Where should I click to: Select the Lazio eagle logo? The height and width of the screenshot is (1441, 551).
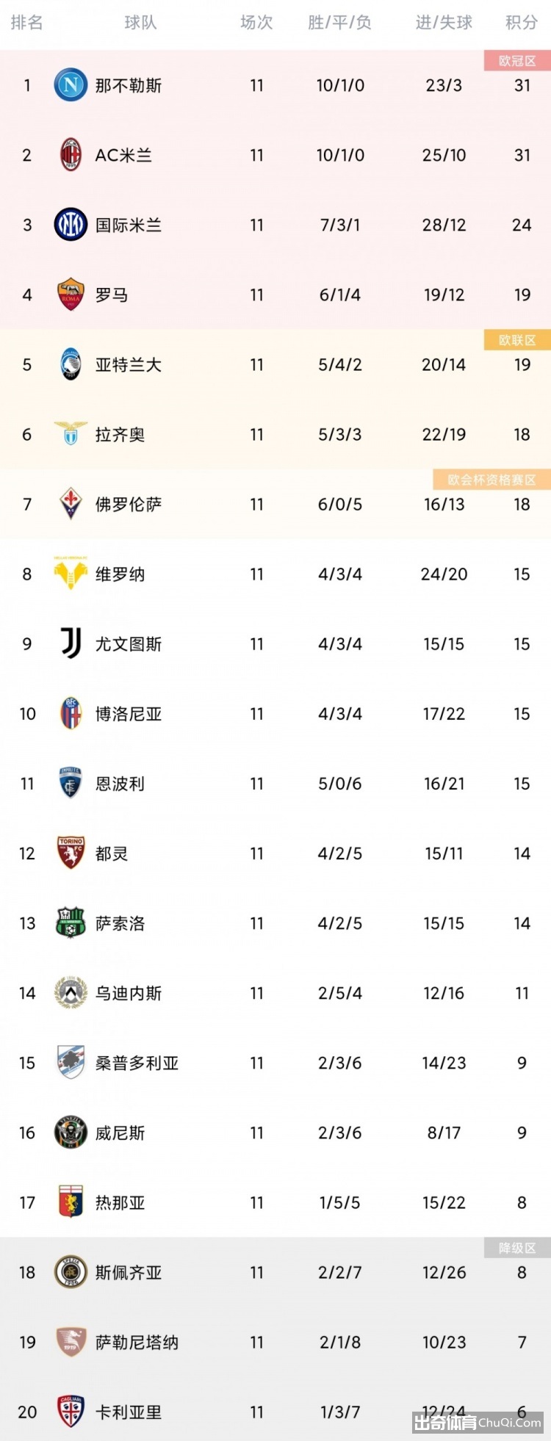[x=71, y=434]
